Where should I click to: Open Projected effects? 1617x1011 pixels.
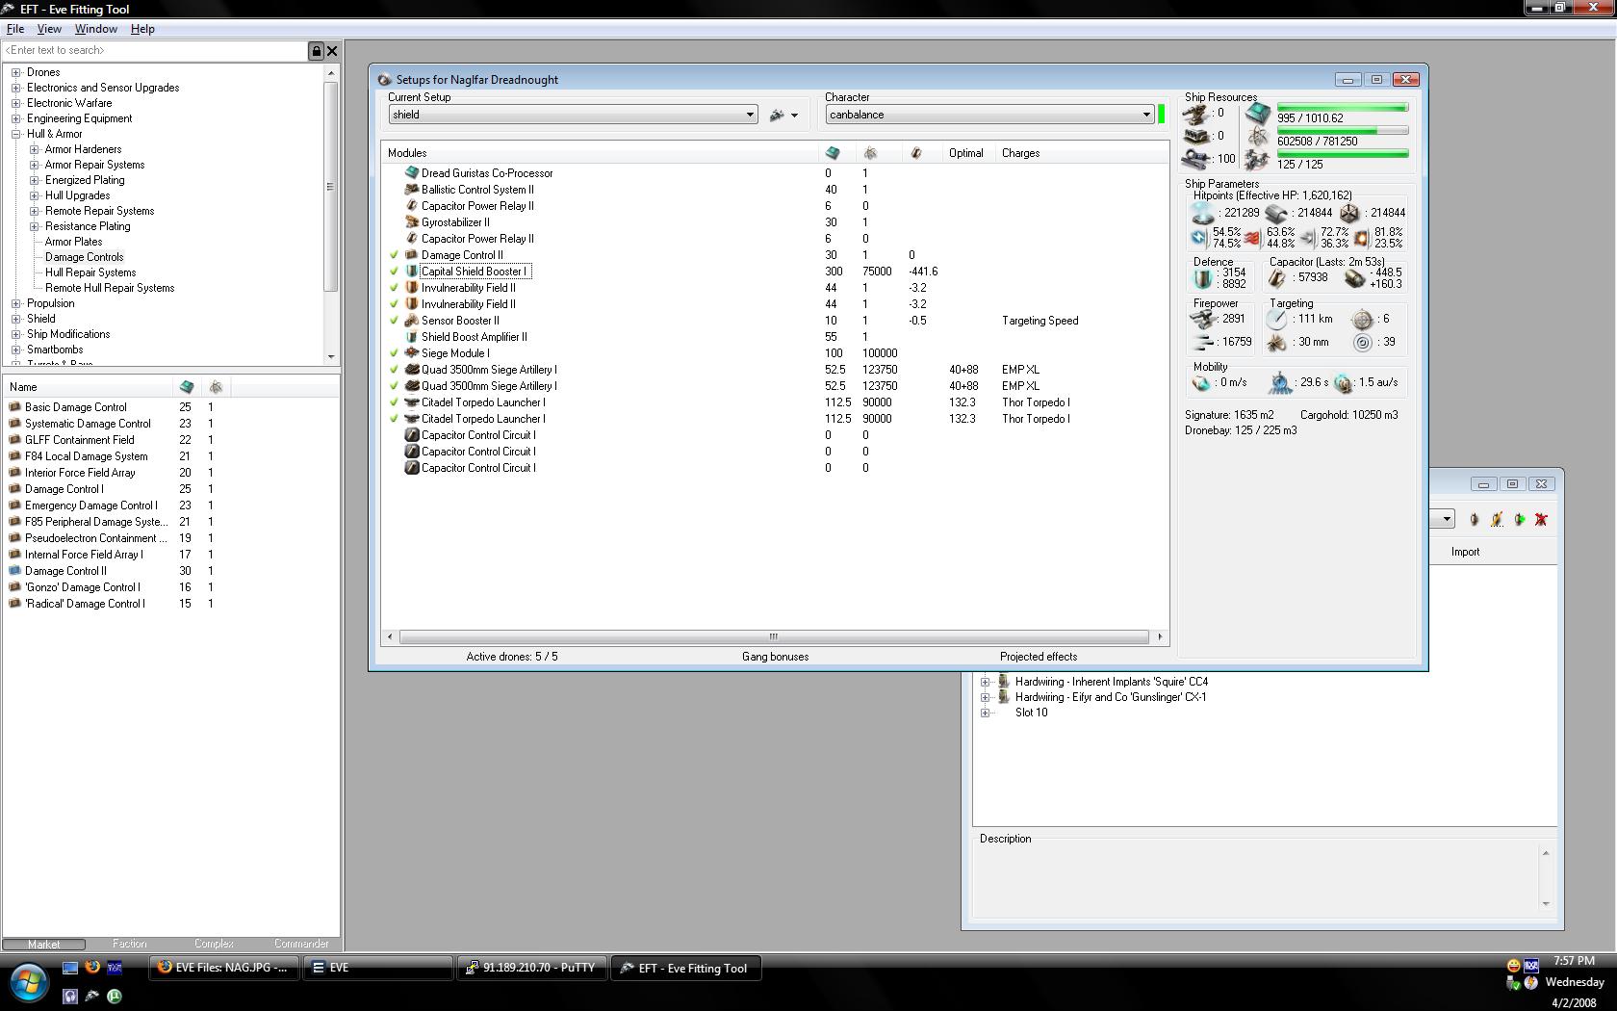click(1039, 657)
